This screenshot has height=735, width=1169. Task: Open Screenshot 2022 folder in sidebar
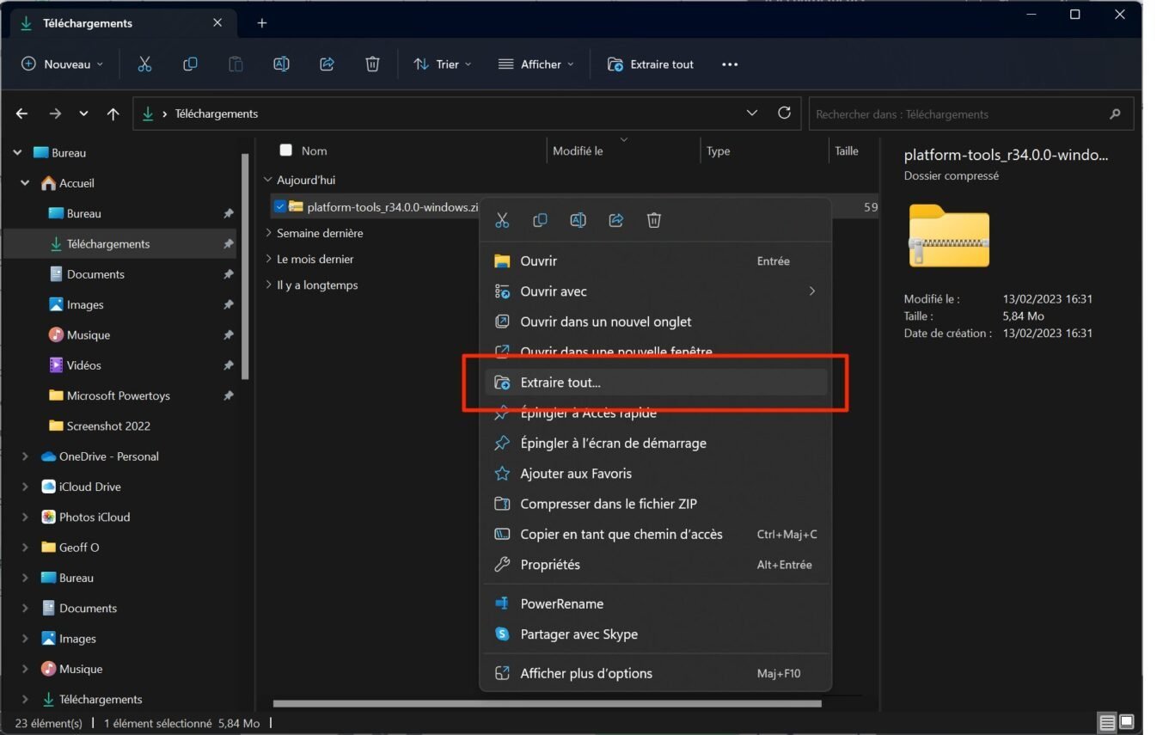108,426
